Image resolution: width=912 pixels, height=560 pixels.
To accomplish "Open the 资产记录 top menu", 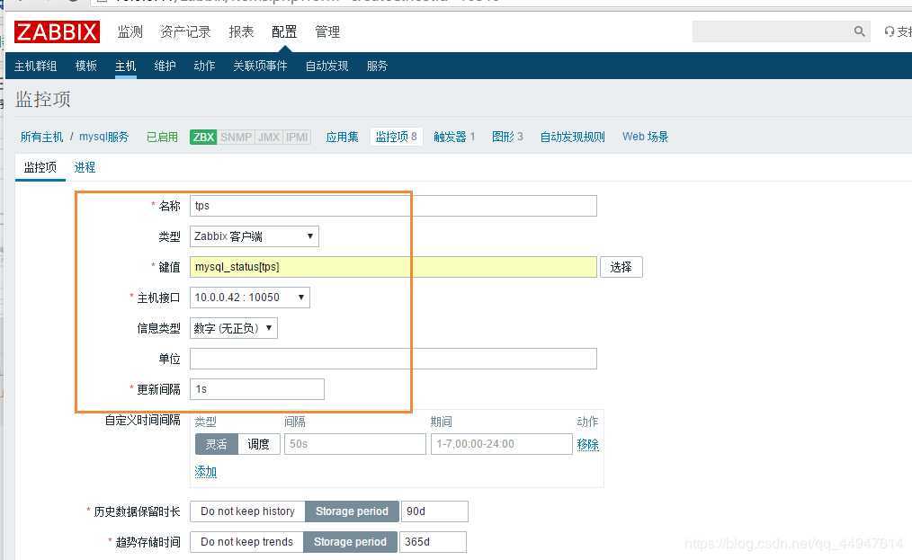I will 185,31.
